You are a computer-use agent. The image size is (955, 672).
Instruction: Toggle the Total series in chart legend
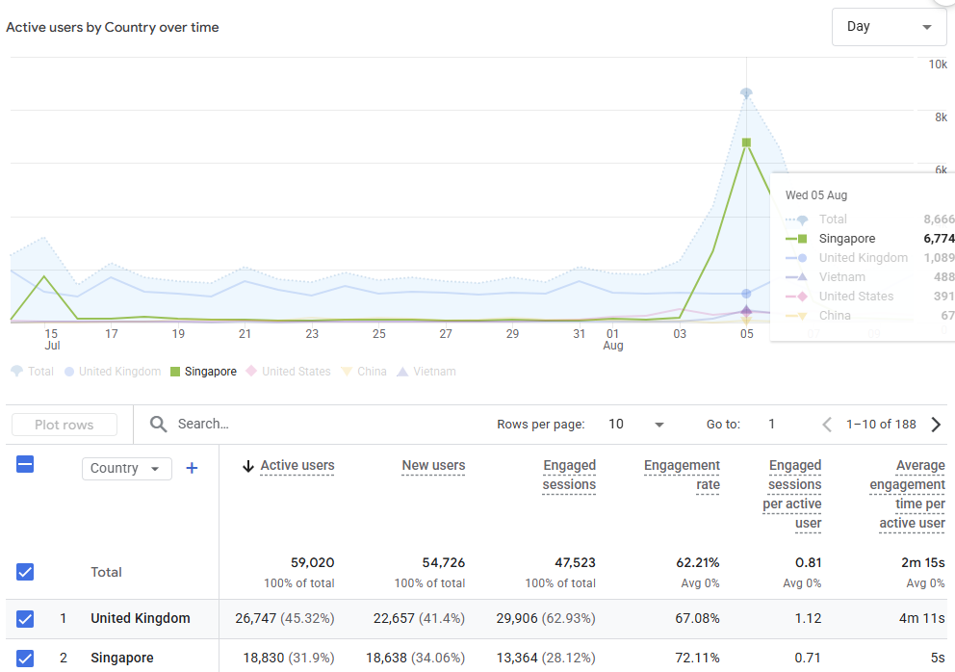point(33,371)
